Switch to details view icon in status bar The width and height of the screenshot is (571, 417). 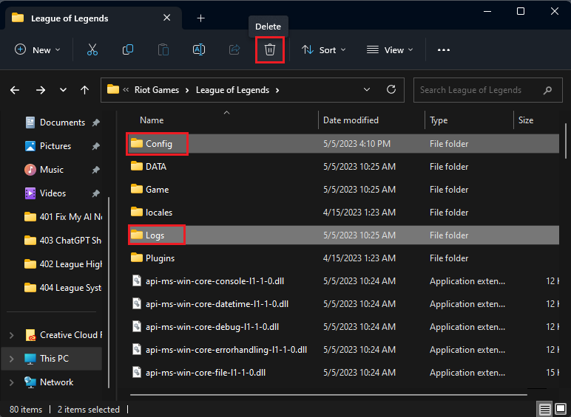point(545,409)
